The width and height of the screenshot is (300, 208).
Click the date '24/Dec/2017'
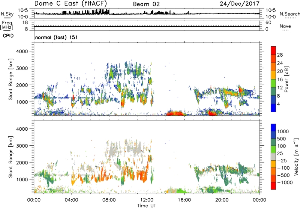tap(240, 3)
